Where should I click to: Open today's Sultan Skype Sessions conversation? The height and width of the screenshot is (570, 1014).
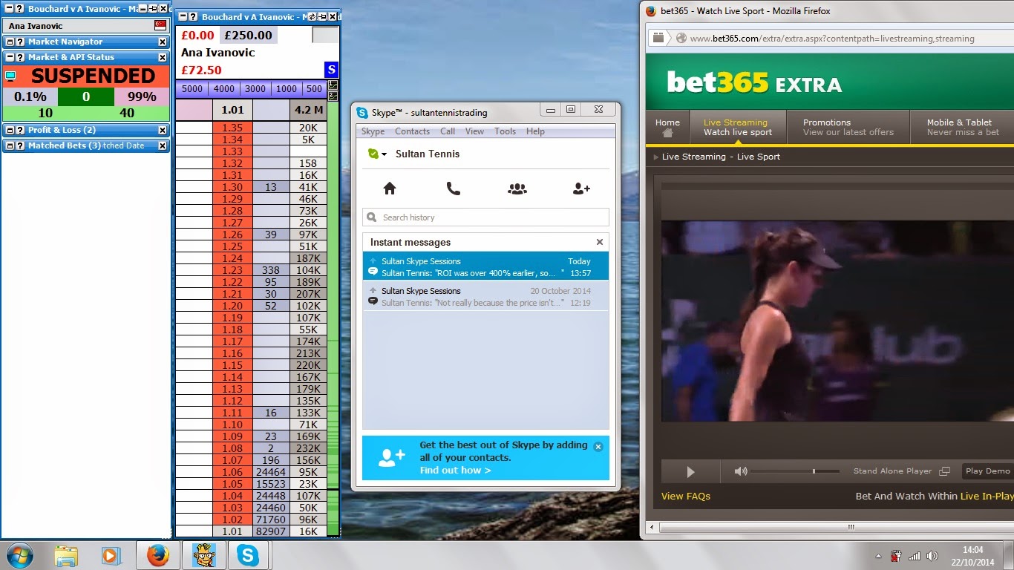pos(485,266)
